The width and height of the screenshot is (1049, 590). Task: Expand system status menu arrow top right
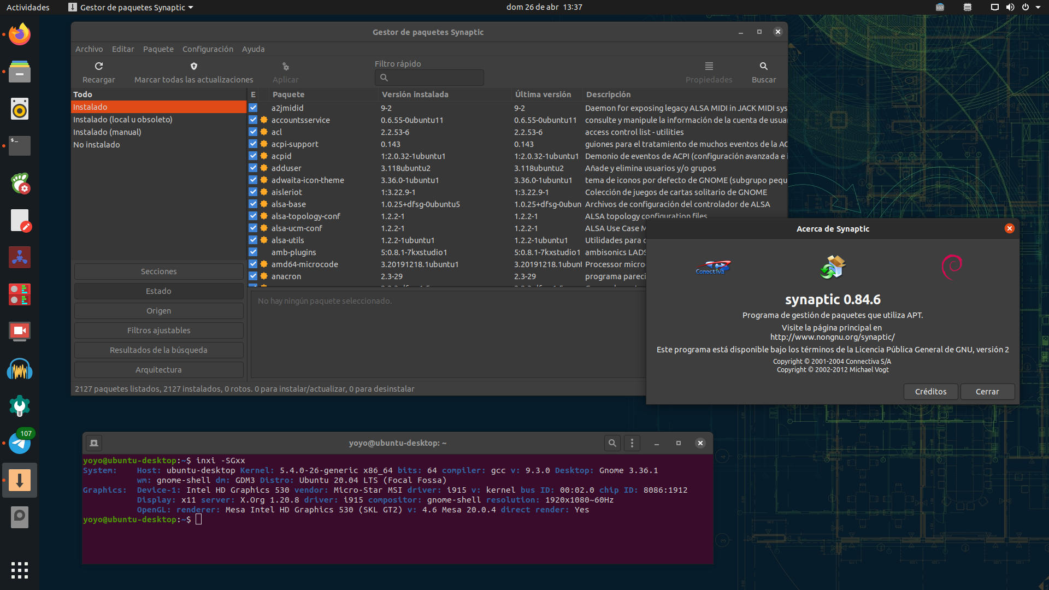click(x=1038, y=7)
